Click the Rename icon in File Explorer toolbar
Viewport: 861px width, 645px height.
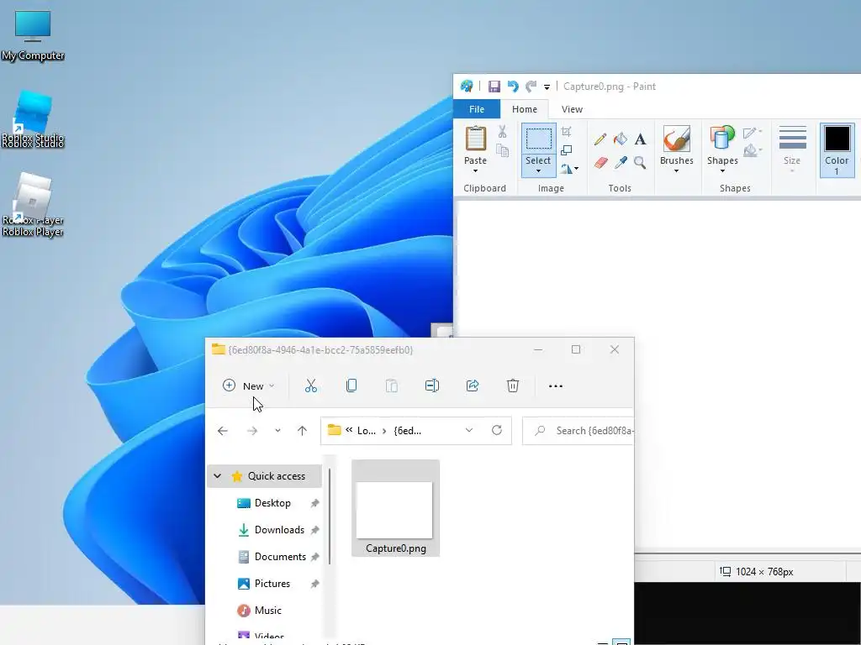click(432, 385)
